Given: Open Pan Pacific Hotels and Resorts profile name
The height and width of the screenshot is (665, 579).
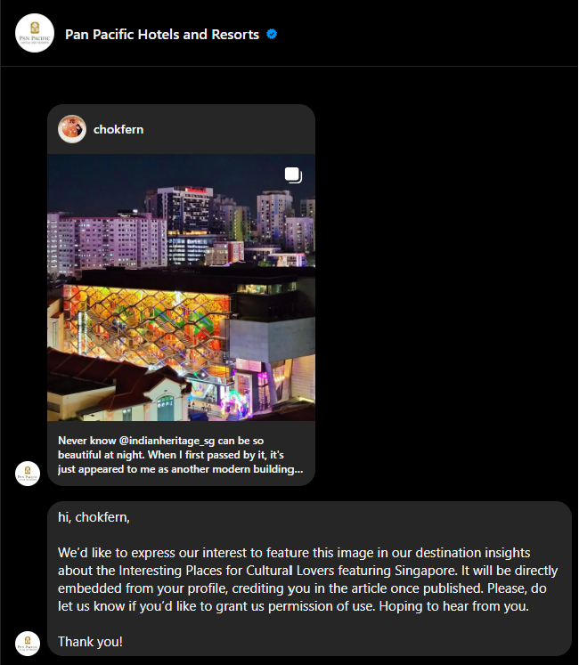Looking at the screenshot, I should coord(162,35).
